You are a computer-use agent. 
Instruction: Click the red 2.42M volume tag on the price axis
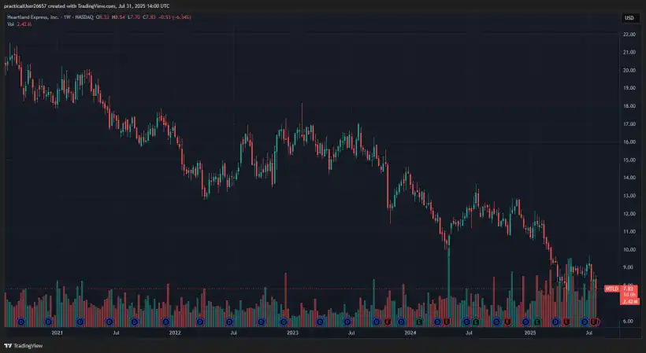point(629,301)
